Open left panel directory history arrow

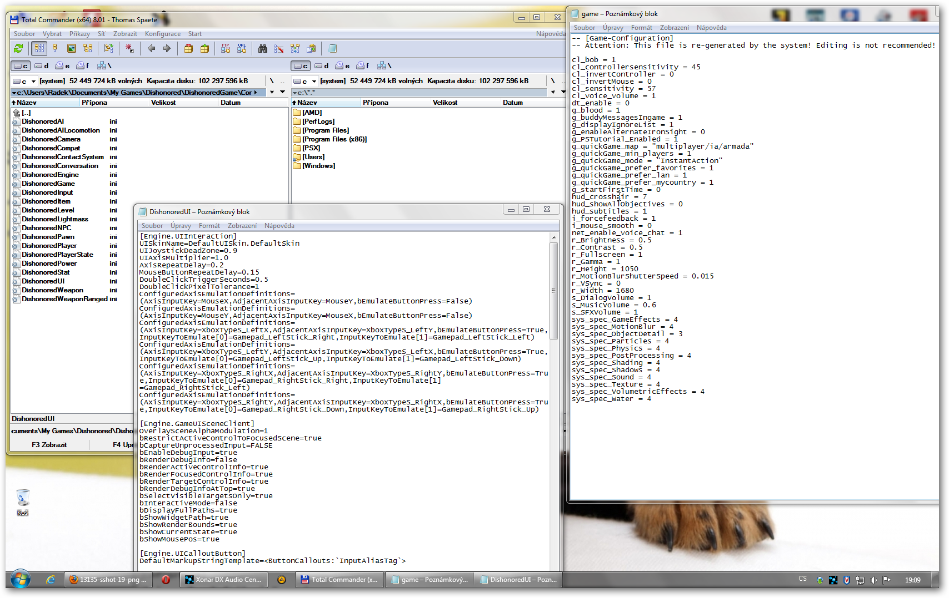pyautogui.click(x=282, y=92)
